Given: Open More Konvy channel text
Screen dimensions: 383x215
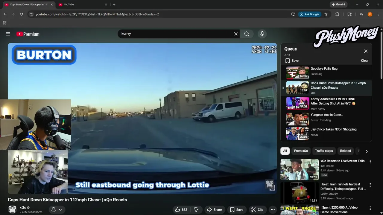Looking at the screenshot, I should (x=318, y=109).
